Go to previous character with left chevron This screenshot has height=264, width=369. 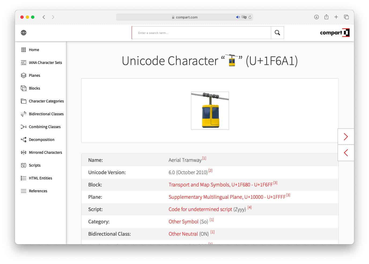click(346, 153)
